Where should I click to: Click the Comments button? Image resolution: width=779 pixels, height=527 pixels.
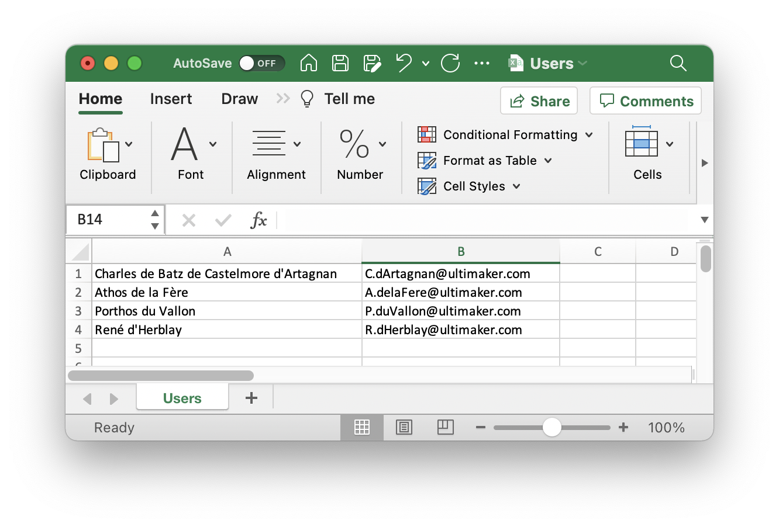coord(645,100)
